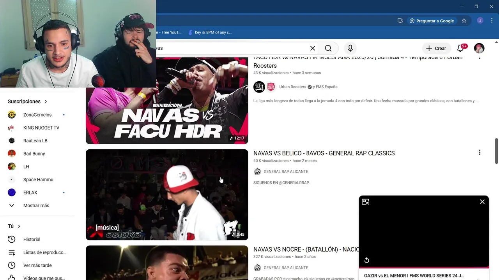
Task: Seek on the miniplayer progress bar
Action: pos(424,268)
